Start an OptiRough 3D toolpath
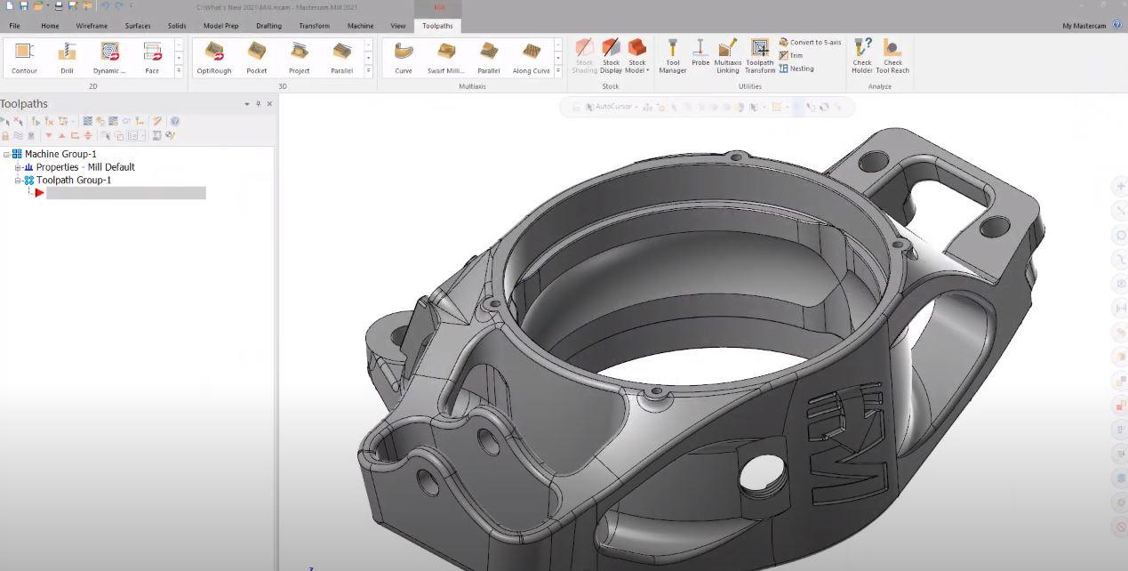1128x571 pixels. click(213, 58)
